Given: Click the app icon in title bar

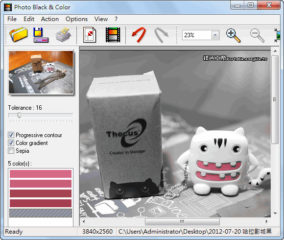Looking at the screenshot, I should (x=8, y=7).
